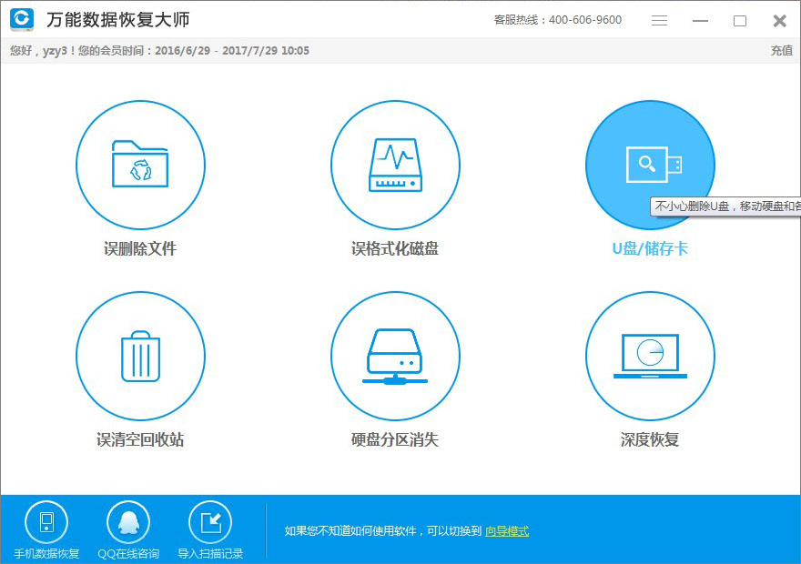Click the 硬盘分区消失 label
This screenshot has height=564, width=801.
395,439
